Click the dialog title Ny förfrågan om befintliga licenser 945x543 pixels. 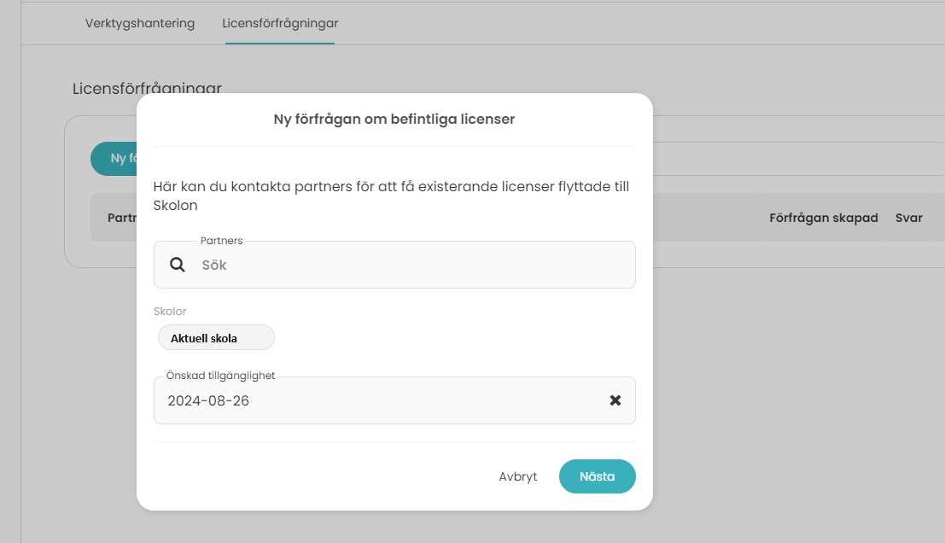(394, 119)
